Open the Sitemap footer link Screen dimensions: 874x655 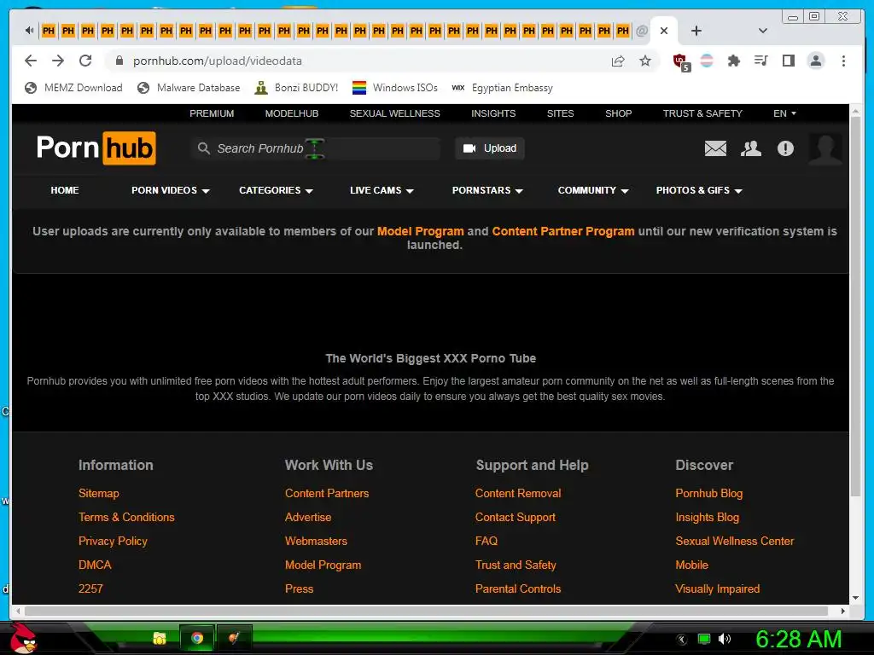[x=99, y=493]
